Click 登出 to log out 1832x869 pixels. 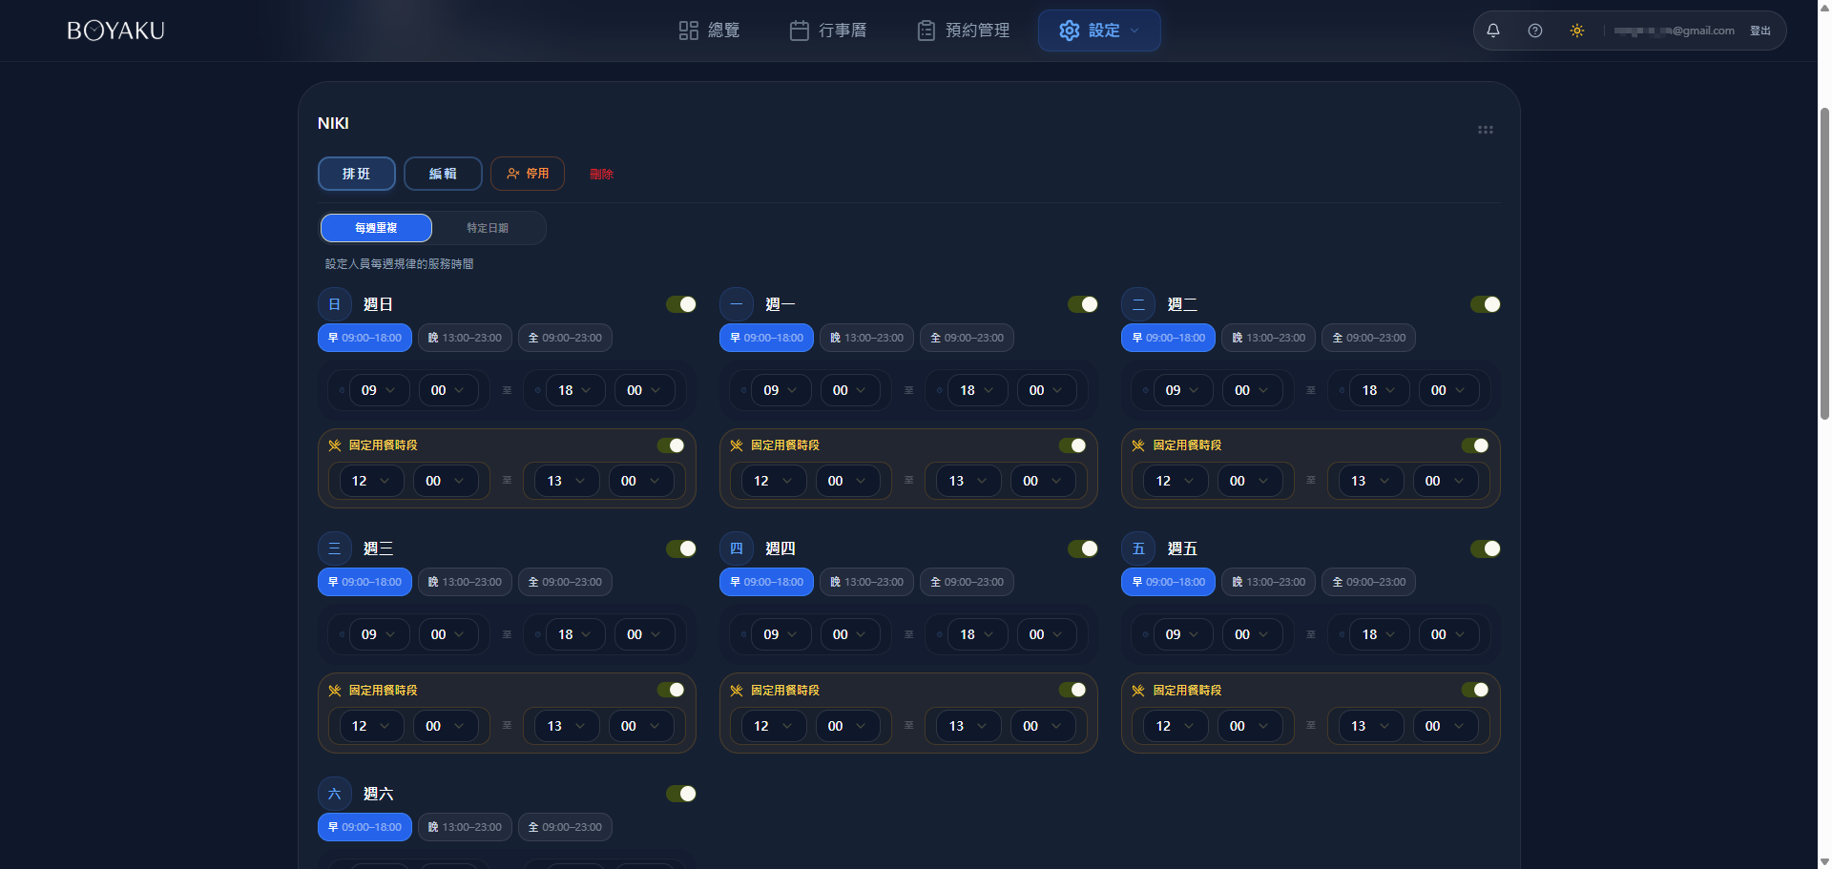pos(1760,31)
